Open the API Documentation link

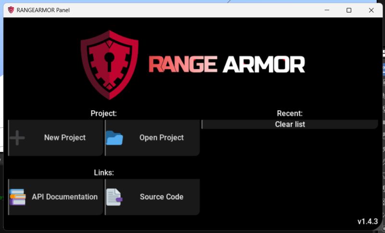pos(56,197)
